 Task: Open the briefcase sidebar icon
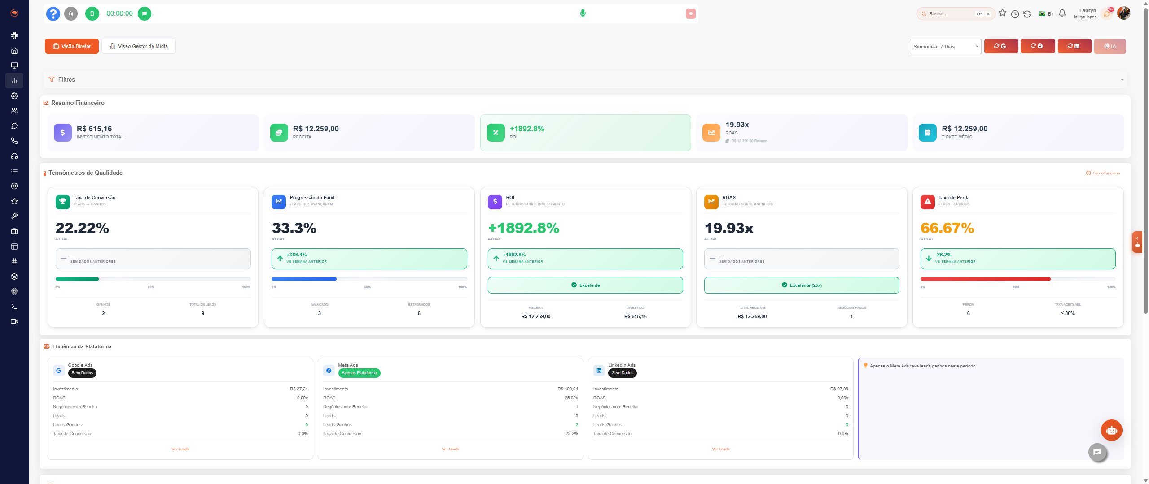pos(14,231)
